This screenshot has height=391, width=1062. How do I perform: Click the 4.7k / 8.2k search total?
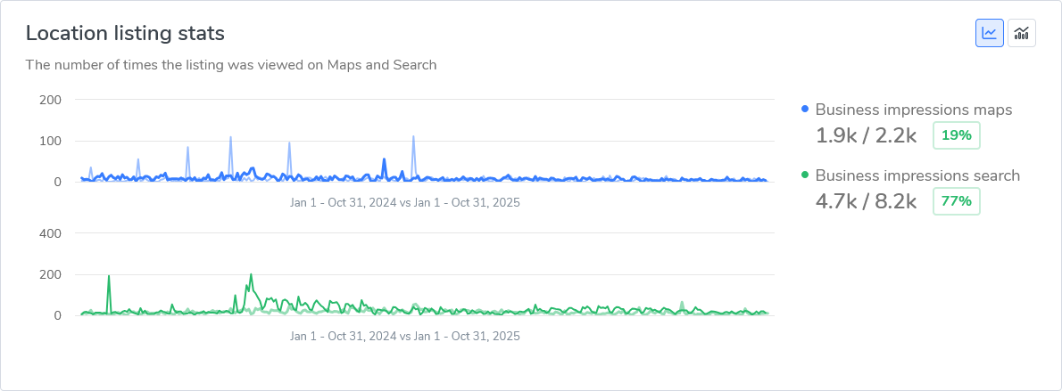coord(866,202)
